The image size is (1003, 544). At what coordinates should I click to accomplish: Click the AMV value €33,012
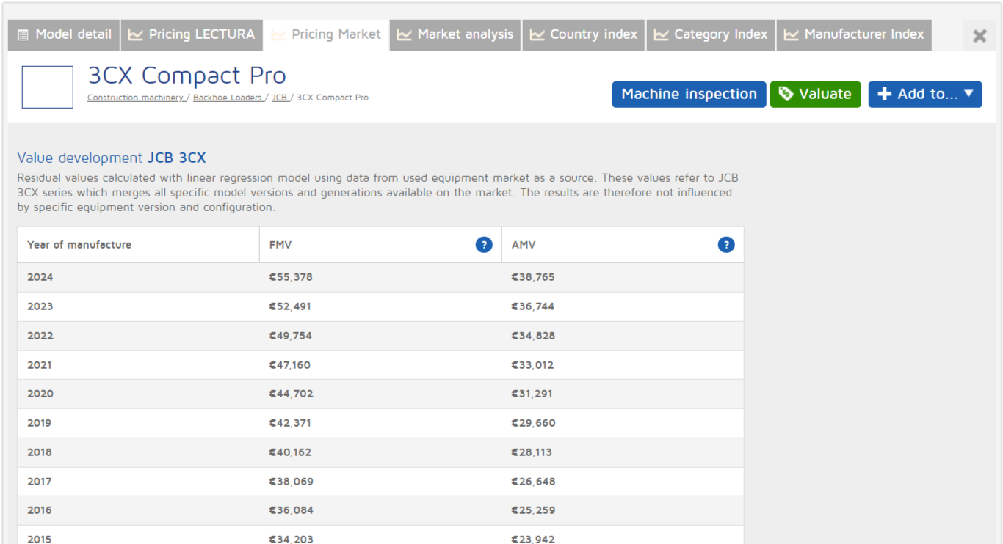tap(533, 365)
